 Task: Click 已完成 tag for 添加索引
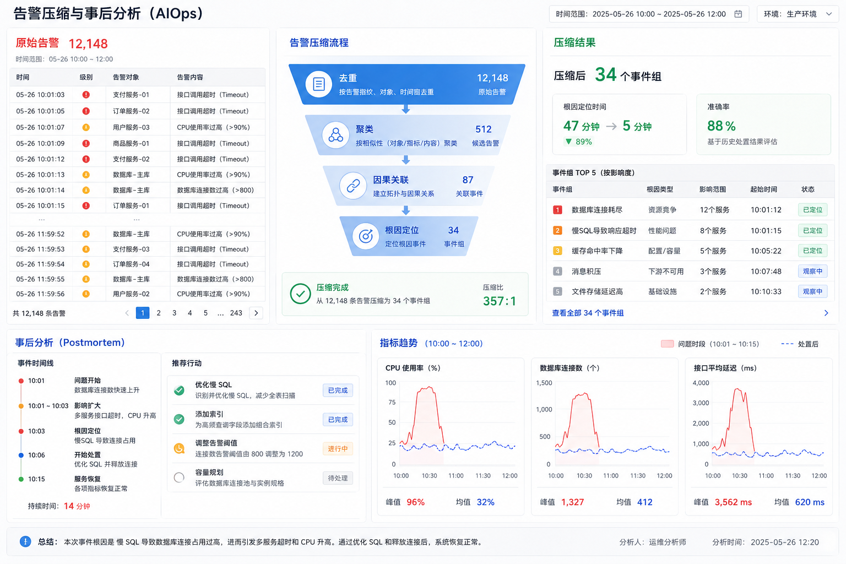coord(338,419)
